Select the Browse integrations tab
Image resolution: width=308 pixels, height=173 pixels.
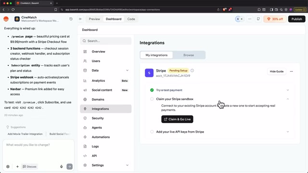coord(189,55)
